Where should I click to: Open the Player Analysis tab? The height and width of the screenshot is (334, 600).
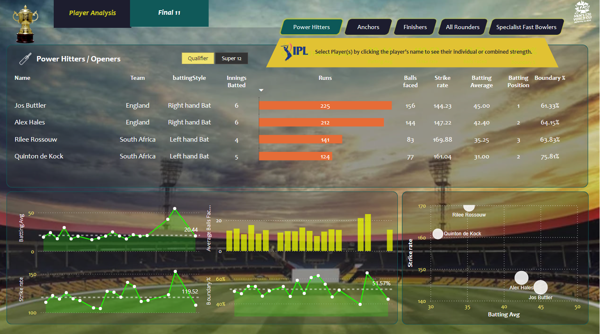click(x=92, y=13)
